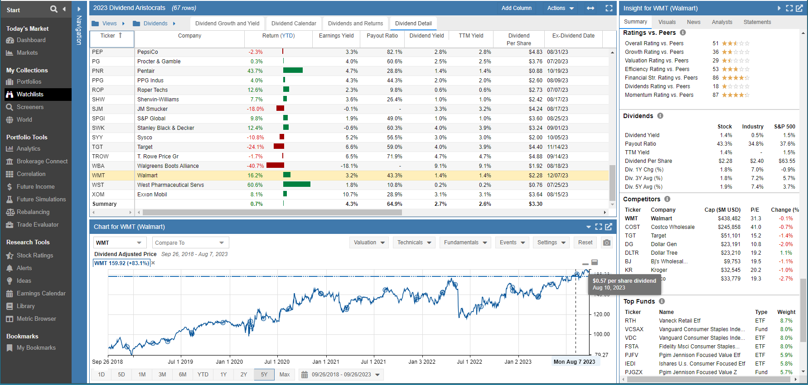Image resolution: width=808 pixels, height=385 pixels.
Task: Click the table vertical scrollbar thumb
Action: click(x=612, y=183)
